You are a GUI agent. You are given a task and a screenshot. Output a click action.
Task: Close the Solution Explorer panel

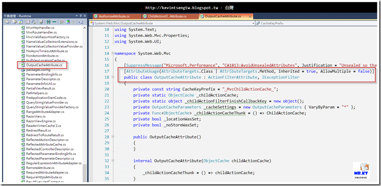(85, 16)
